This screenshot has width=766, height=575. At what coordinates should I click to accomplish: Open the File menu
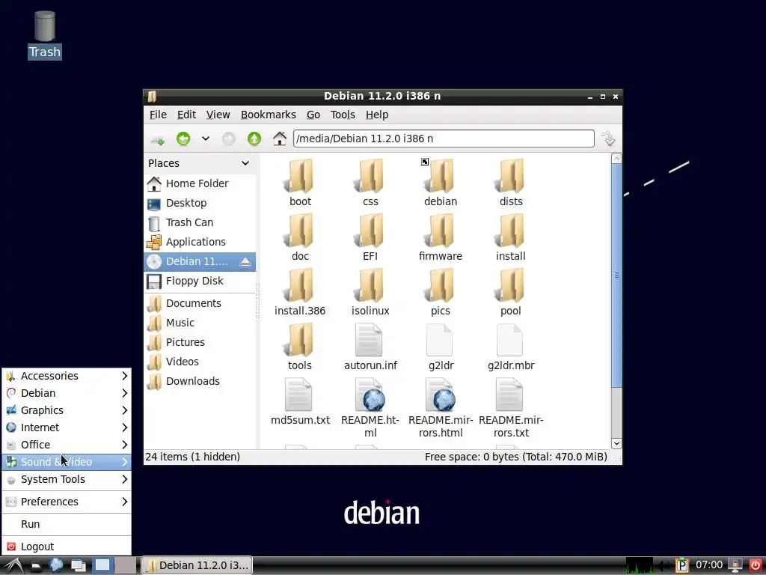click(158, 115)
